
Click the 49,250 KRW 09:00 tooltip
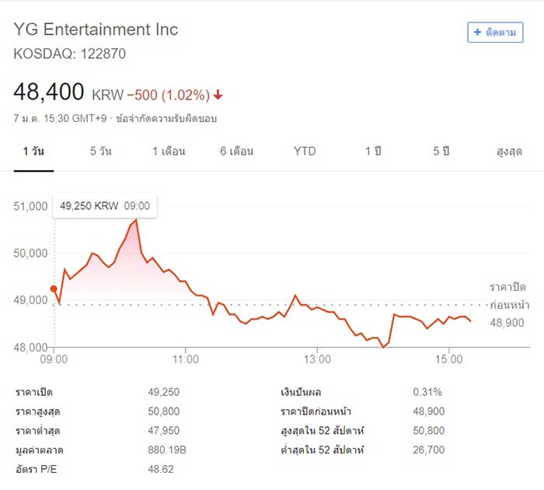[x=105, y=206]
